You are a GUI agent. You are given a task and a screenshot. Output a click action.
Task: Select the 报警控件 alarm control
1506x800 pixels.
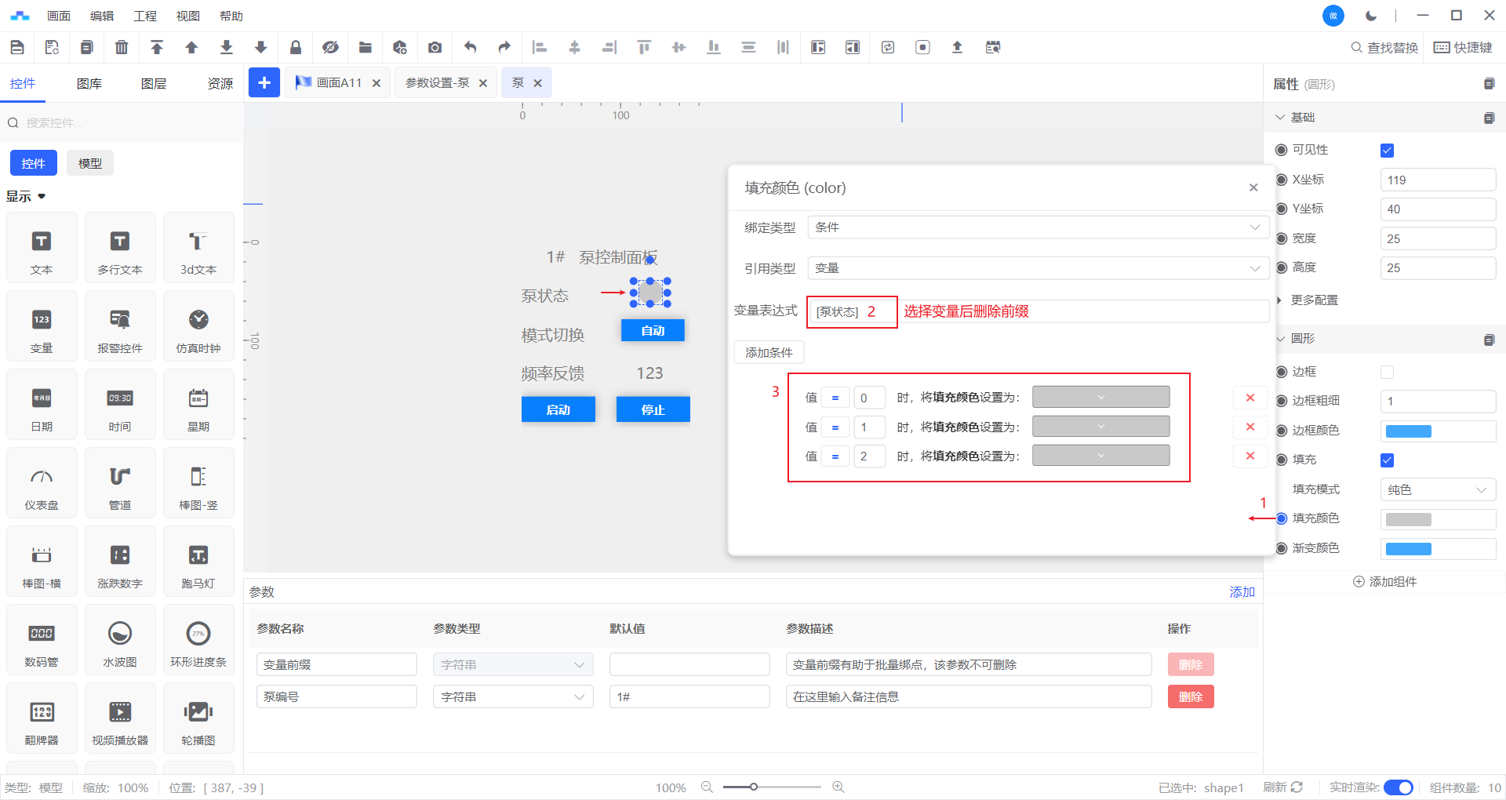click(120, 325)
